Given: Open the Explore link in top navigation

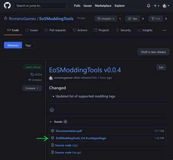Looking at the screenshot, I should point(119,6).
